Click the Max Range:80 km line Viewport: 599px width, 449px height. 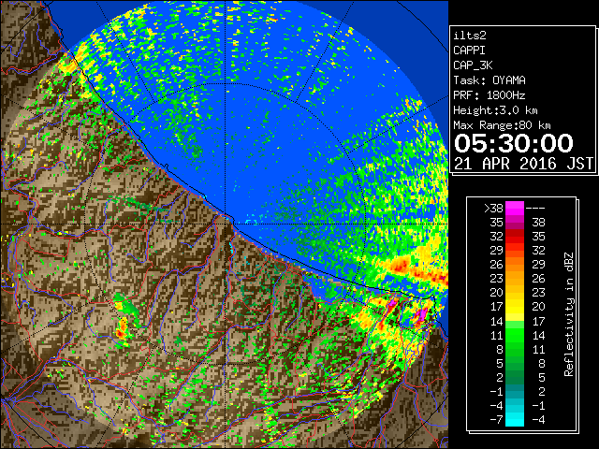[502, 125]
